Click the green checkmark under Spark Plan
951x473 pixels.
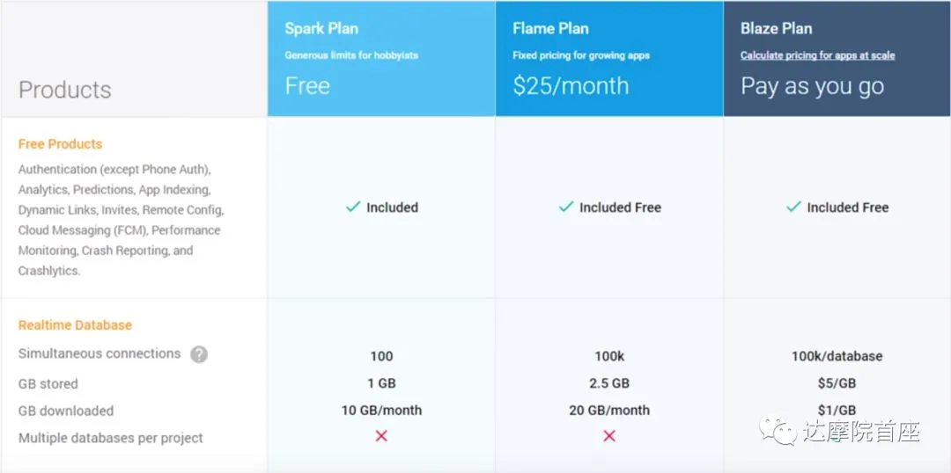[x=353, y=207]
